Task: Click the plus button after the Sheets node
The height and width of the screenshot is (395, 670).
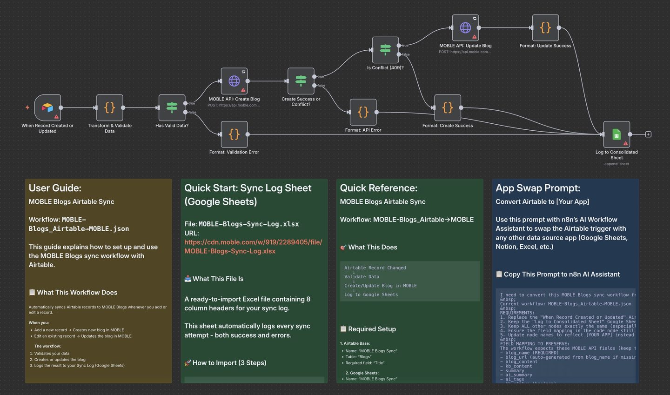Action: click(648, 134)
